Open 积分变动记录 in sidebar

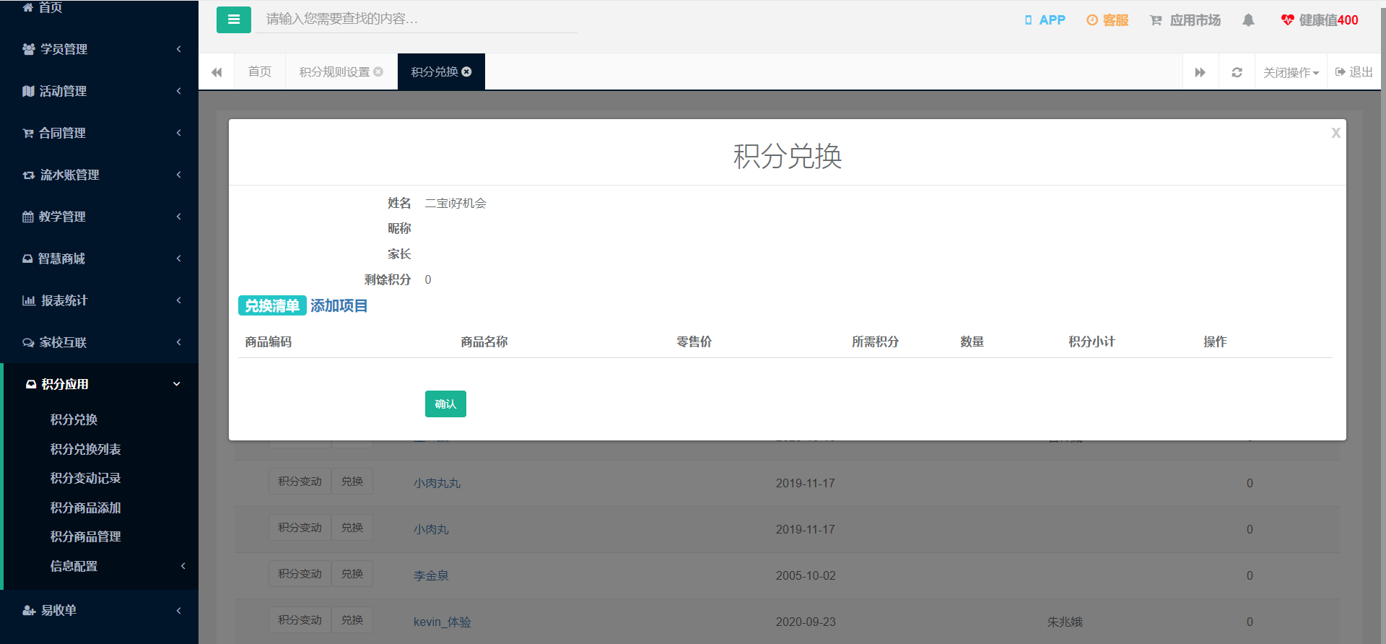pyautogui.click(x=85, y=478)
